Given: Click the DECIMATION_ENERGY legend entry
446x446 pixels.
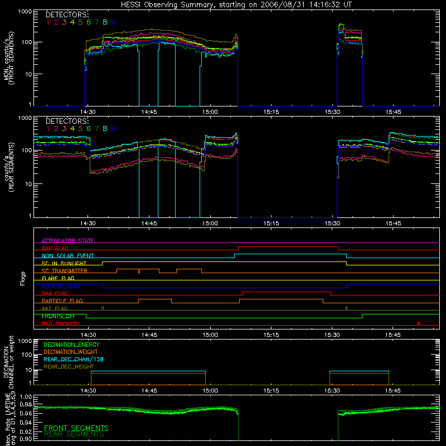Looking at the screenshot, I should click(x=71, y=345).
